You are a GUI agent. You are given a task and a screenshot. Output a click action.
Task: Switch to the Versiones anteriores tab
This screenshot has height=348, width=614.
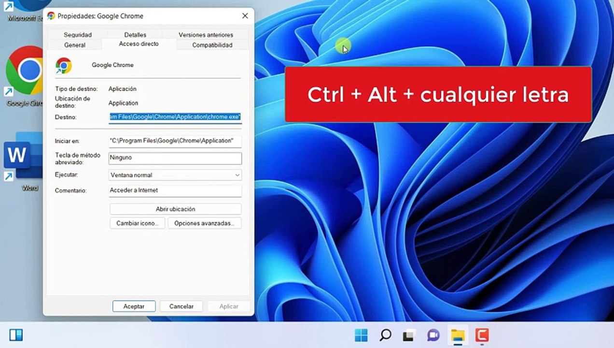(206, 35)
